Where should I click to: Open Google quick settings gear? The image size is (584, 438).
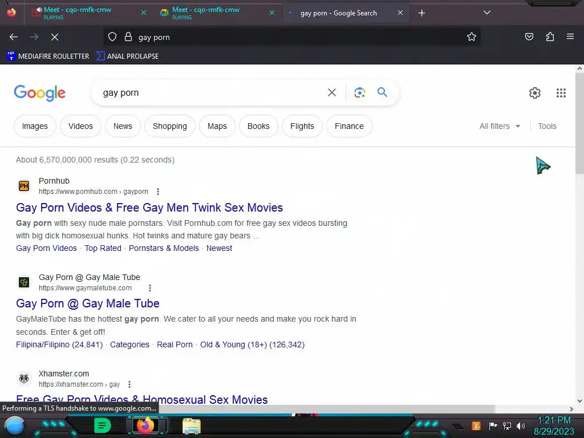(535, 93)
